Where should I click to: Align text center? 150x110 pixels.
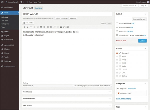point(48,27)
